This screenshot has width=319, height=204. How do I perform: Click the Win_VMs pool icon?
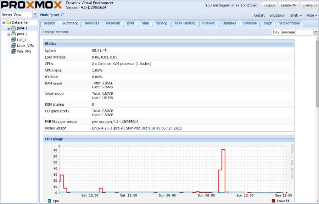point(13,51)
